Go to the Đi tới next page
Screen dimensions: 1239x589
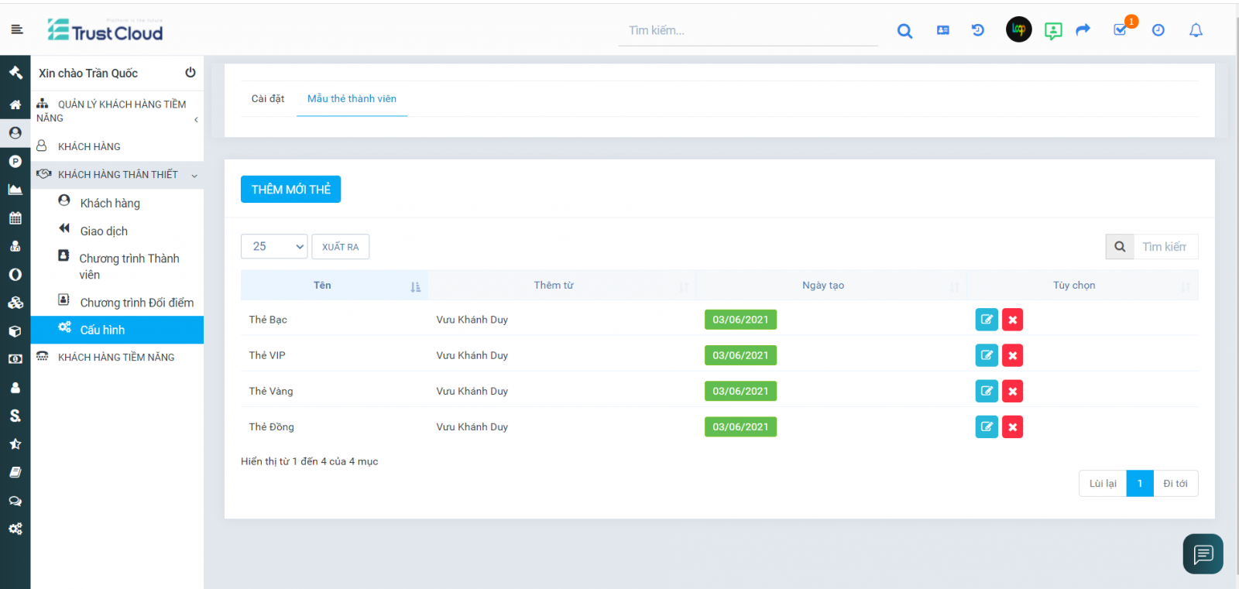(x=1175, y=484)
